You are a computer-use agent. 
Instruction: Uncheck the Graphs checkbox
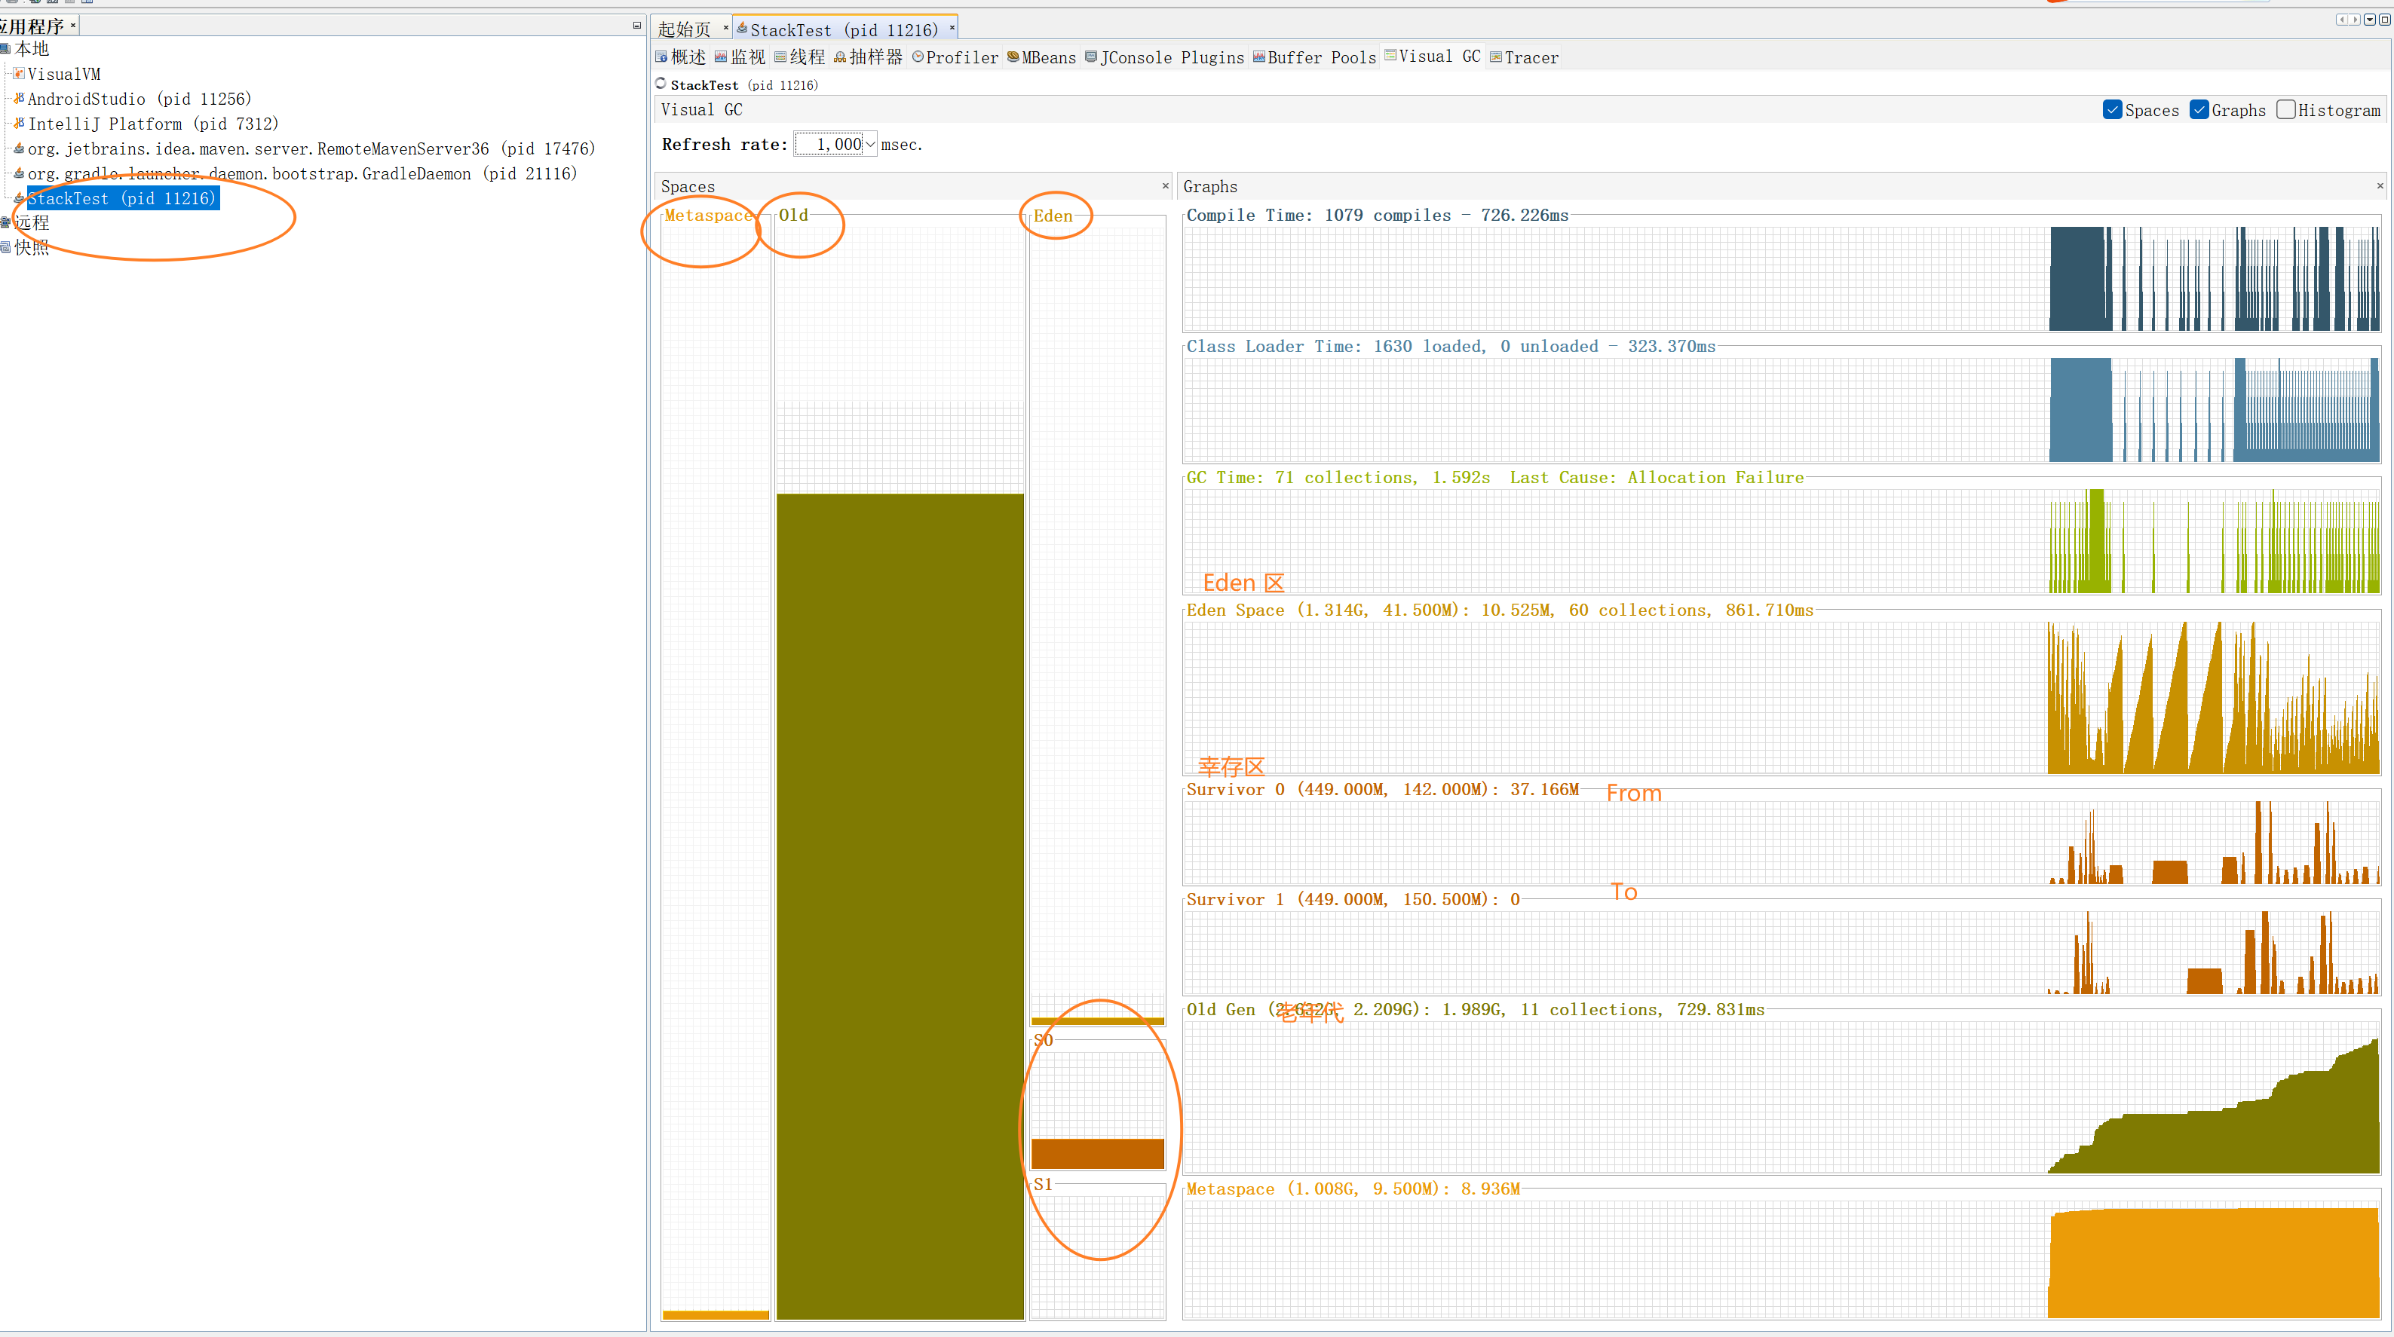click(x=2199, y=109)
